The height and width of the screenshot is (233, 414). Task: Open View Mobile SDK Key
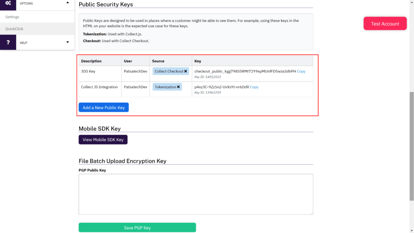click(103, 140)
